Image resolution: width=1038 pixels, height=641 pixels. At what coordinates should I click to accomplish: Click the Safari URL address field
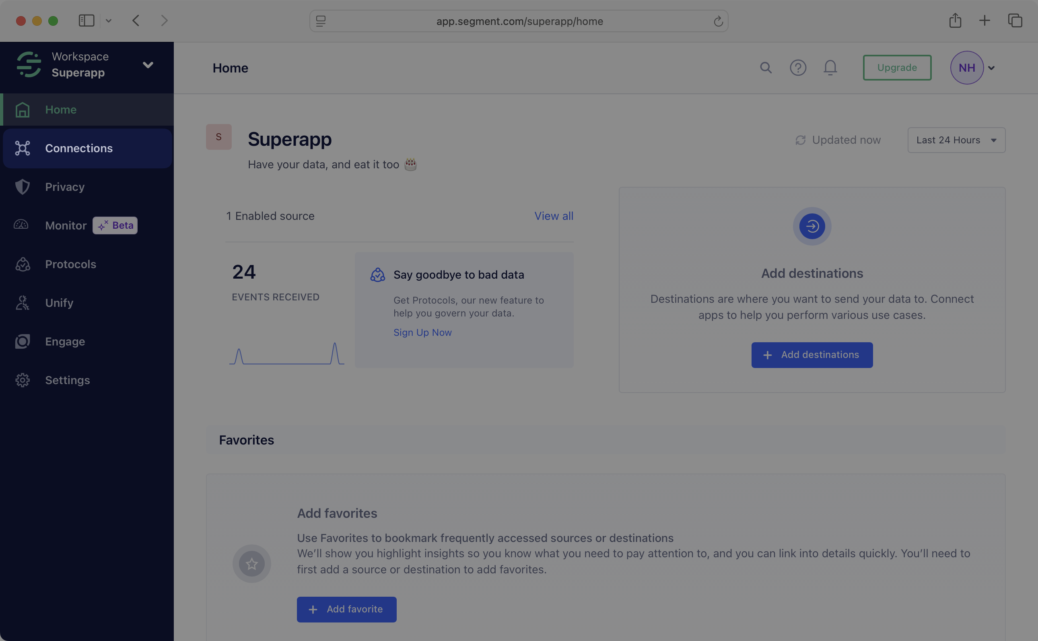point(519,21)
